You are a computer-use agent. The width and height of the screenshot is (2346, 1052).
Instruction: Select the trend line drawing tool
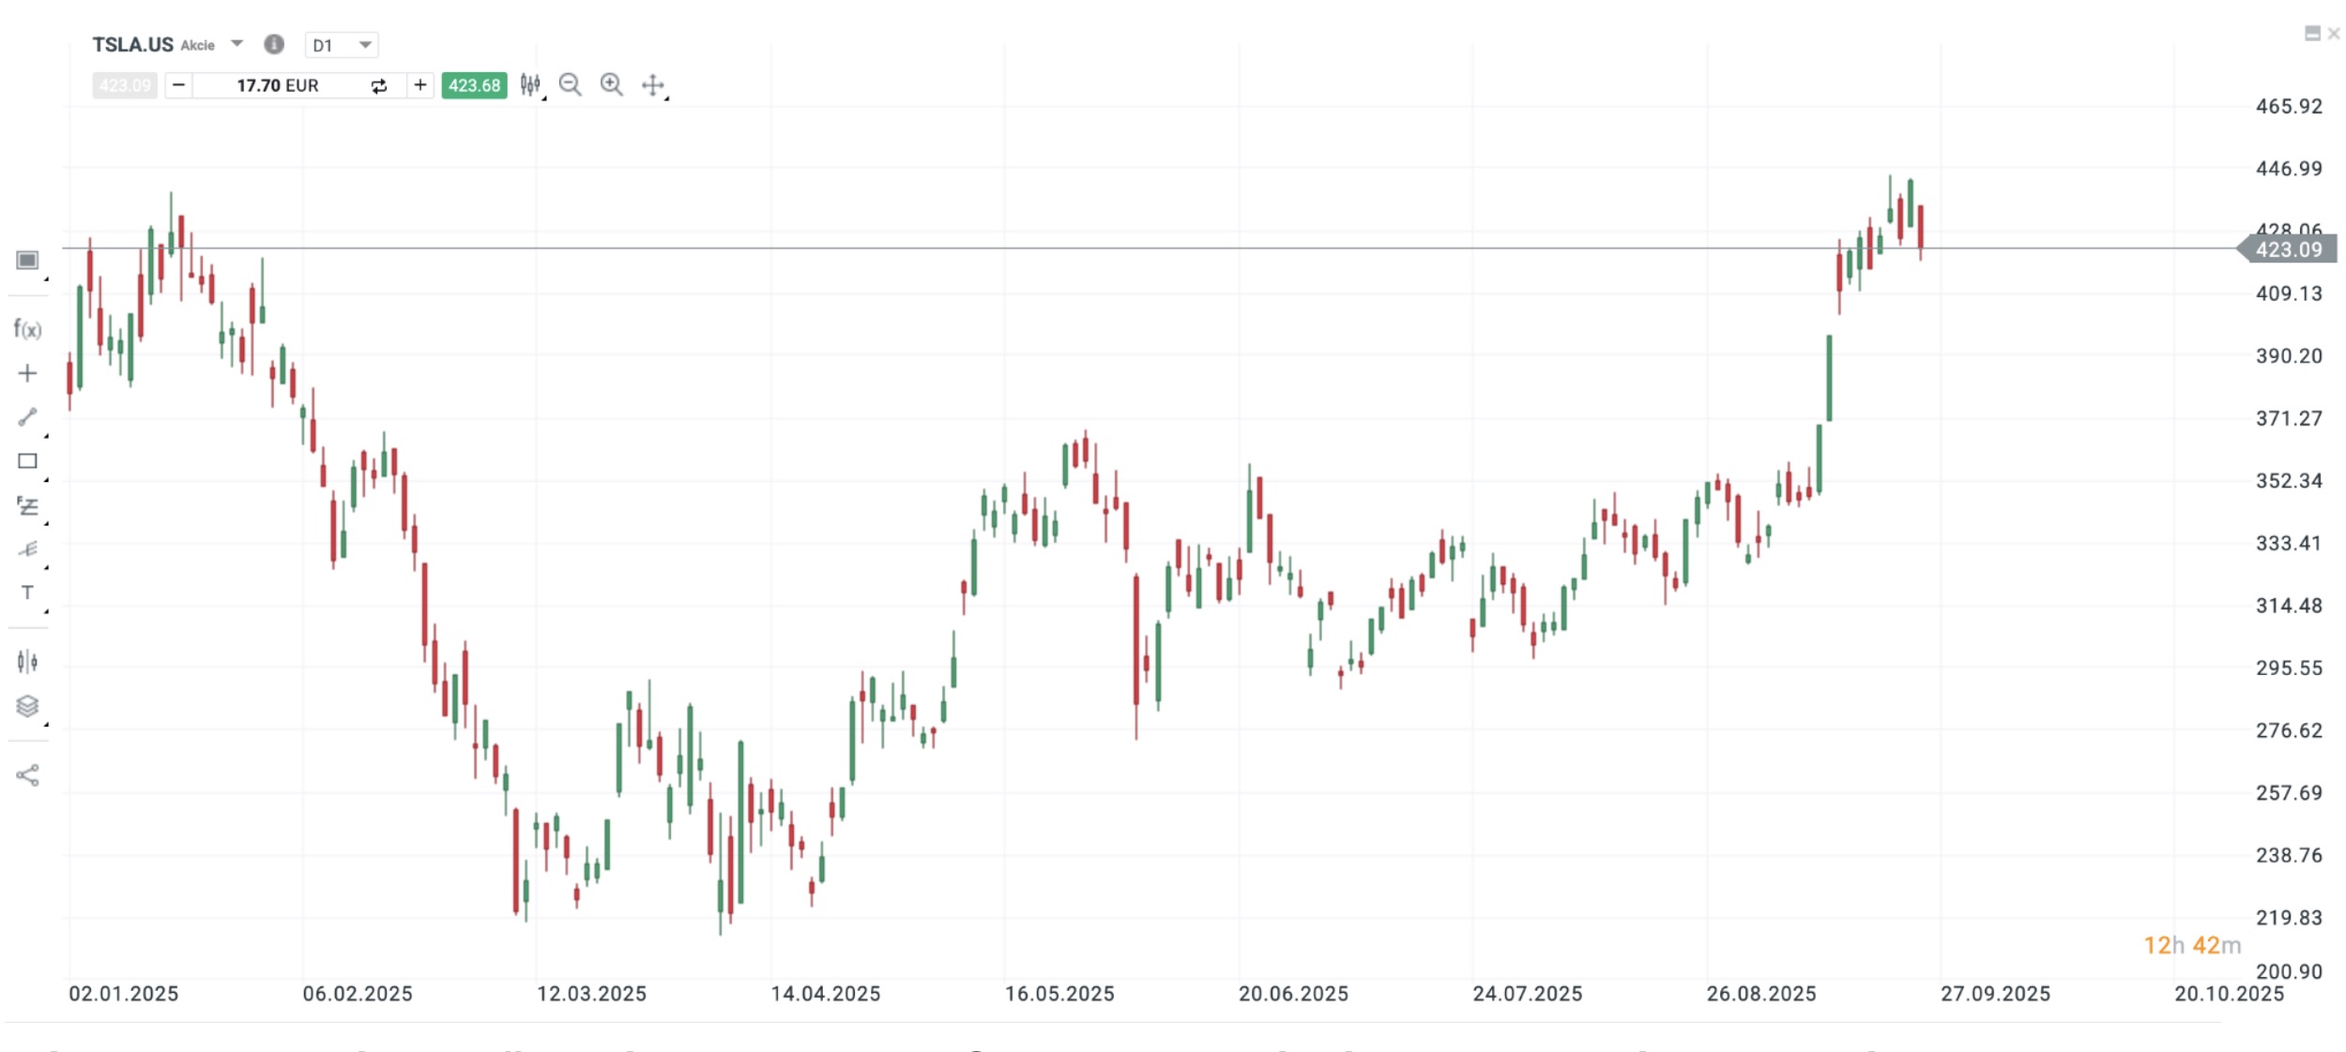(27, 416)
